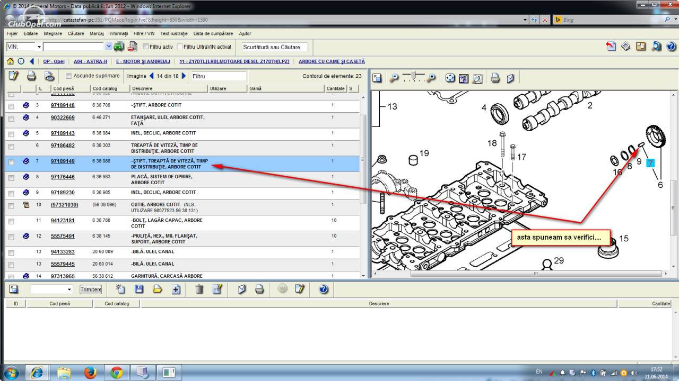The image size is (679, 381).
Task: Zoom out of the illustration
Action: pyautogui.click(x=394, y=78)
